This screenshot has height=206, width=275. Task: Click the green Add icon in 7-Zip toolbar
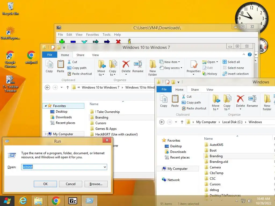point(62,42)
